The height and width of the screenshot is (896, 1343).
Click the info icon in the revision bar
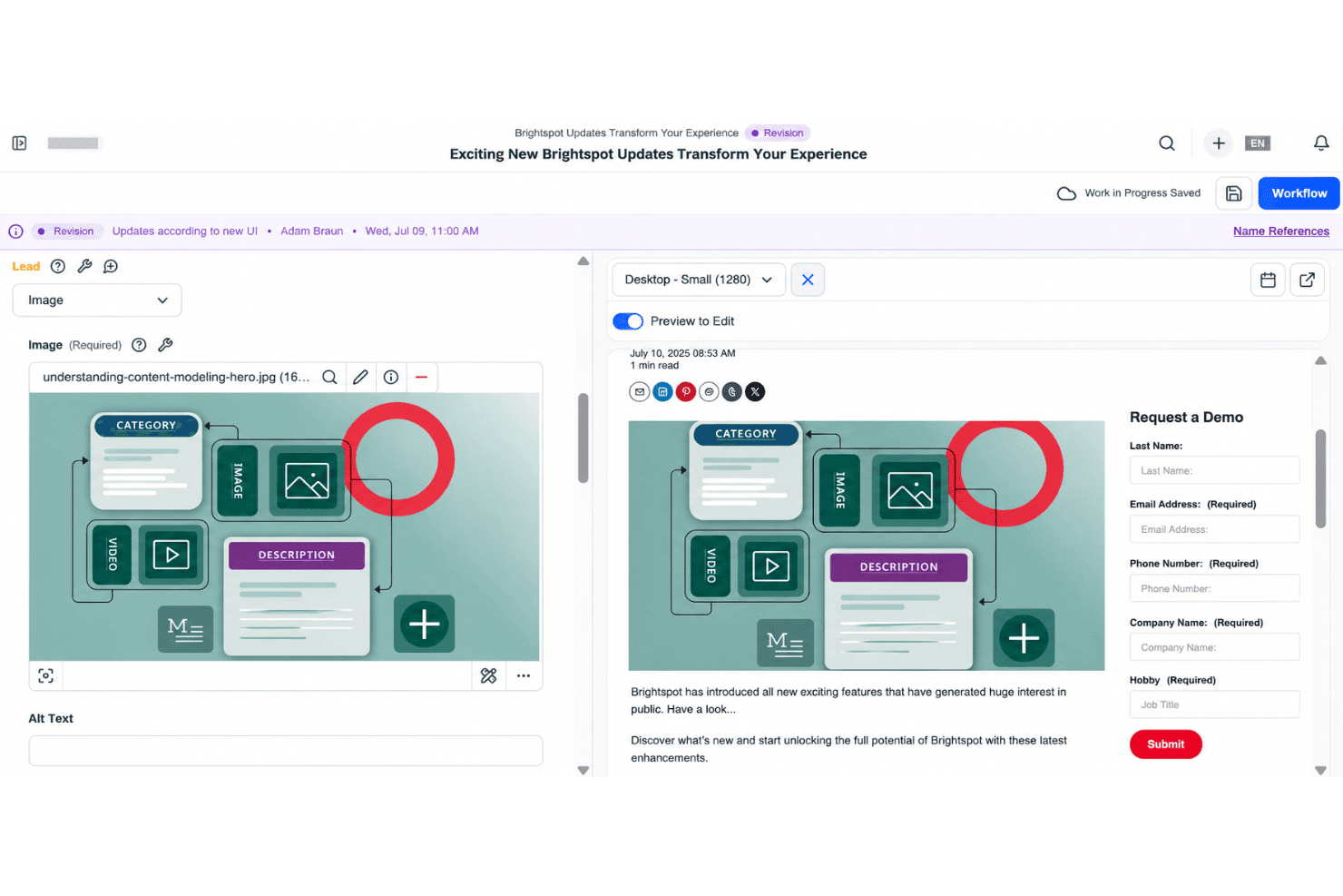point(15,231)
